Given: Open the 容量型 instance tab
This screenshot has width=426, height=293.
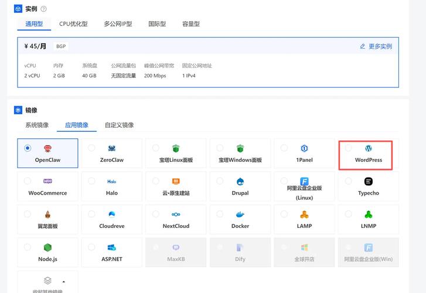Looking at the screenshot, I should pyautogui.click(x=191, y=24).
